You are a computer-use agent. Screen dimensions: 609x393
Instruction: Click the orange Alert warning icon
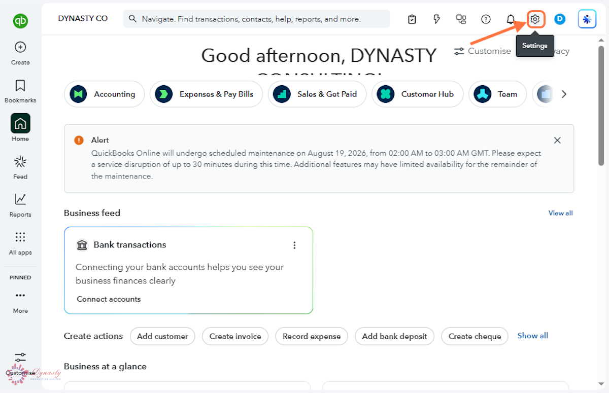79,140
